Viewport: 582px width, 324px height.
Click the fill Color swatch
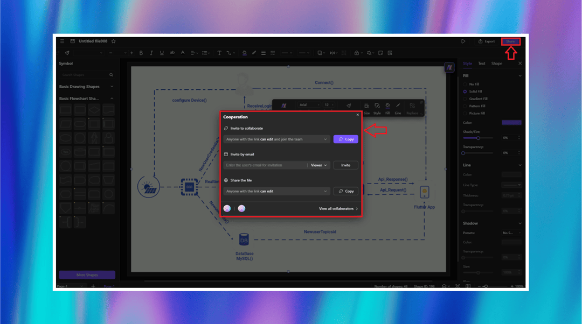click(x=511, y=123)
